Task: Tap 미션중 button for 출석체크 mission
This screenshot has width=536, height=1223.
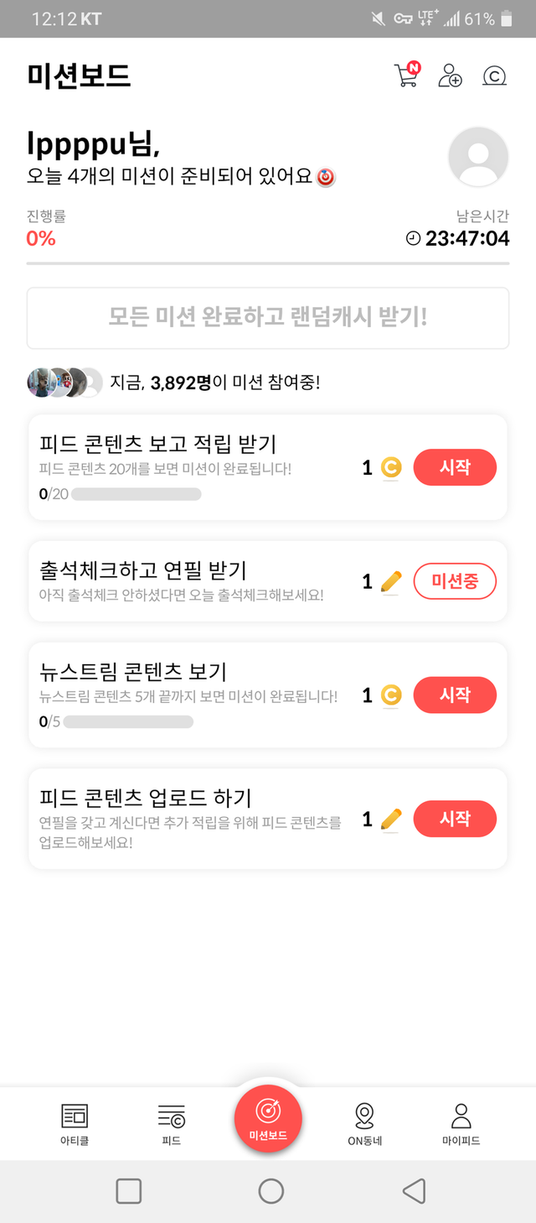Action: (x=455, y=581)
